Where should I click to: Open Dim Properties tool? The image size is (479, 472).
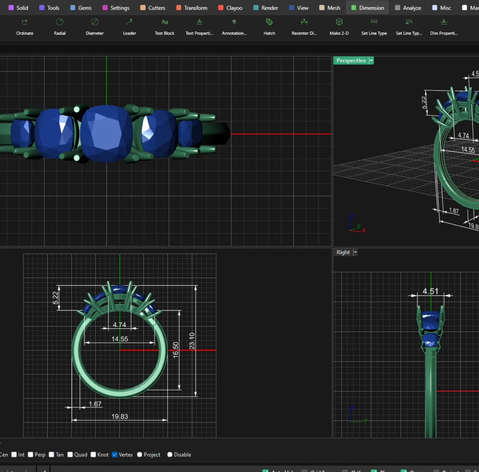click(x=444, y=26)
